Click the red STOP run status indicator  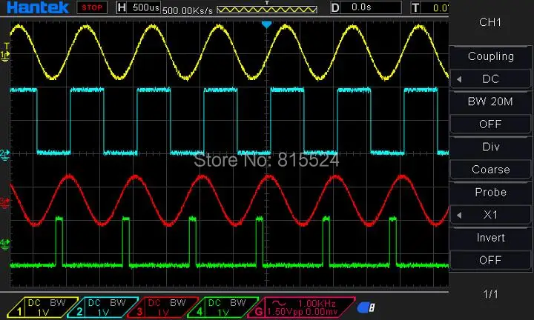click(x=92, y=7)
